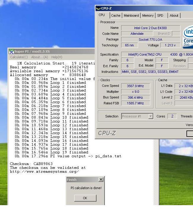This screenshot has height=223, width=193.
Task: Close the Finish dialog with X
Action: point(101,180)
